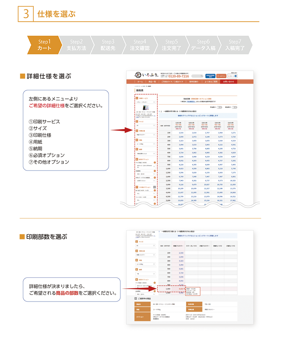Open Officeデータ入稿確認 dropdown under 必須オプション

pos(146,181)
